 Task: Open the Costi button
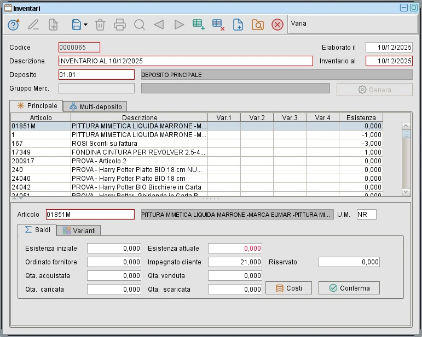coord(288,288)
